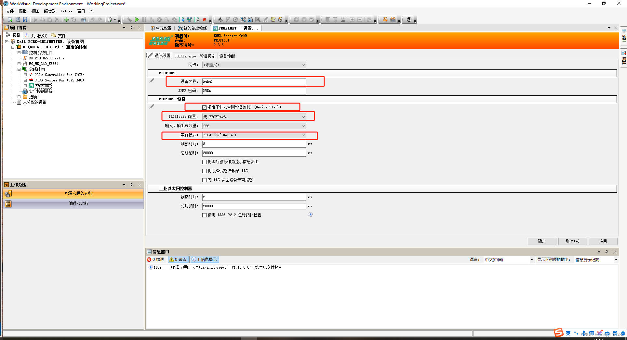Click the SNMP 密码 input field

(x=254, y=91)
